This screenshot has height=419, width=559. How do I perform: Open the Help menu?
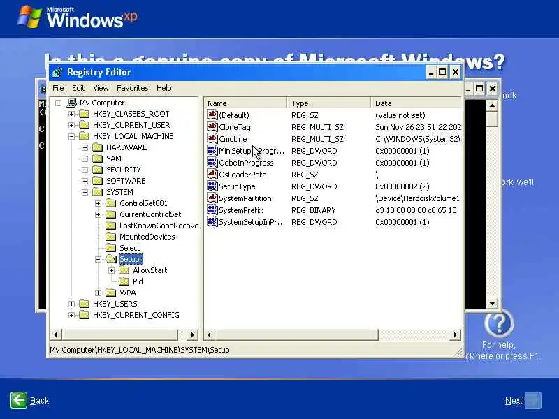click(x=164, y=88)
